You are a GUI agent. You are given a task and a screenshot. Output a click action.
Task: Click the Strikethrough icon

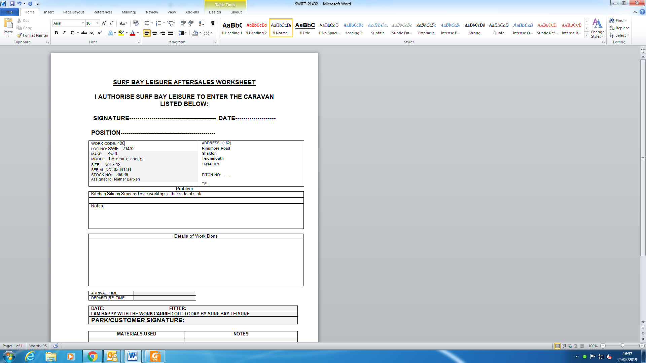coord(84,33)
